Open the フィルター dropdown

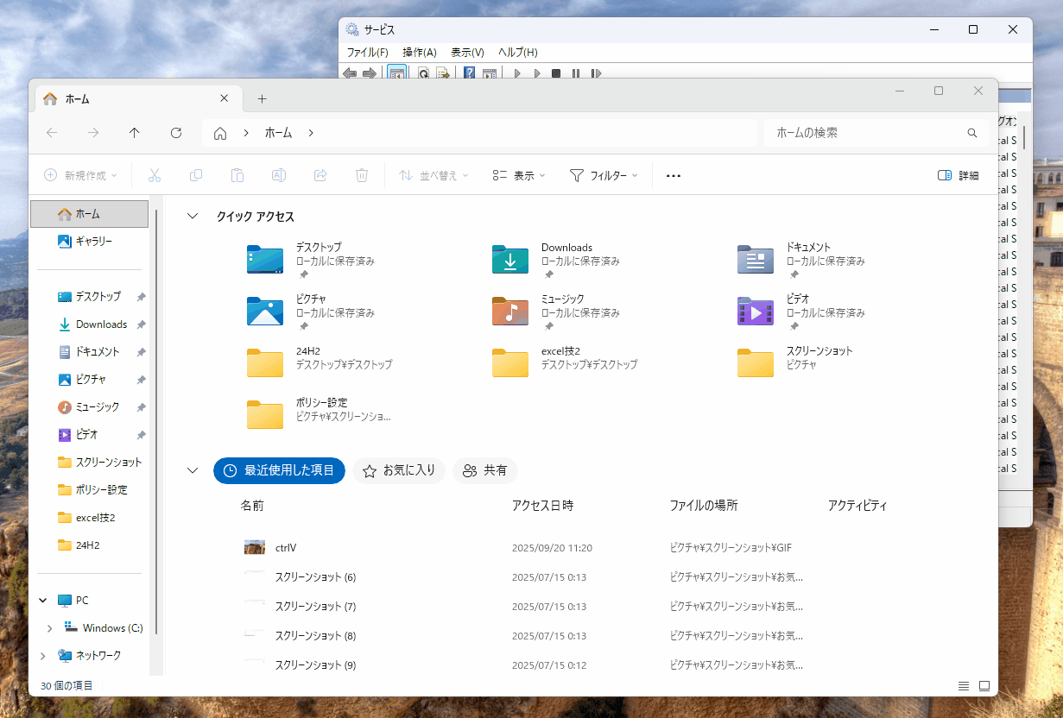tap(604, 175)
